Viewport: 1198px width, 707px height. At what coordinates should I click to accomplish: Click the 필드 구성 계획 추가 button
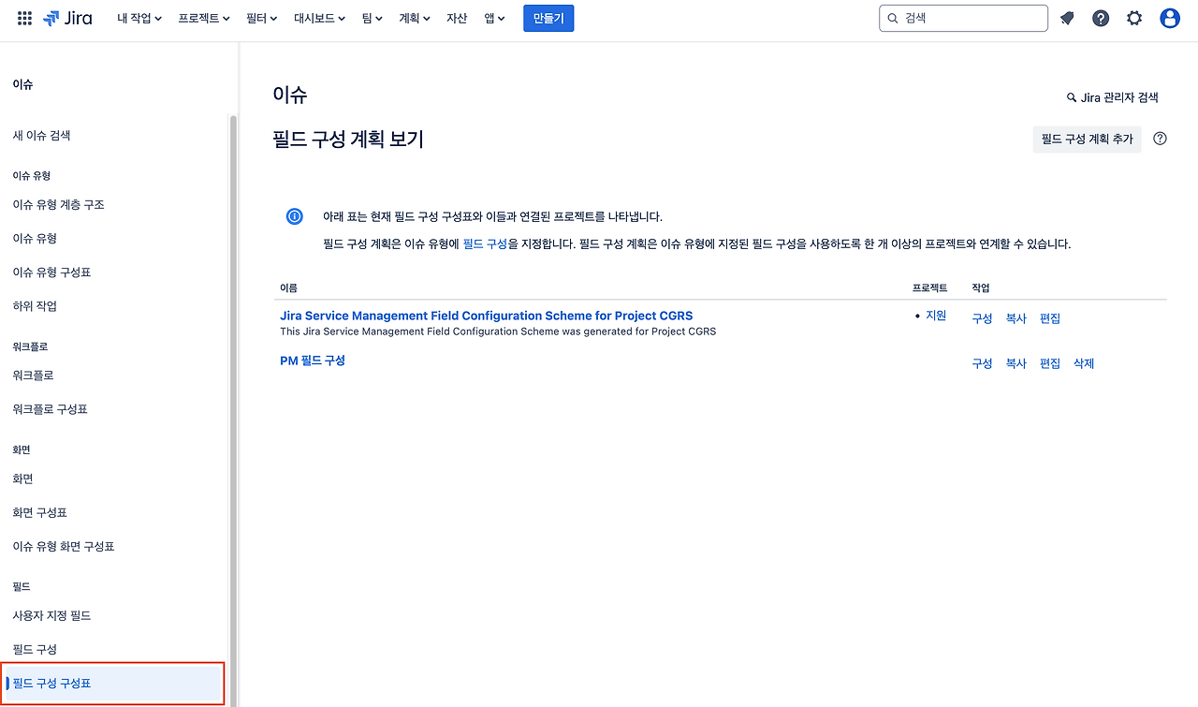(x=1087, y=138)
